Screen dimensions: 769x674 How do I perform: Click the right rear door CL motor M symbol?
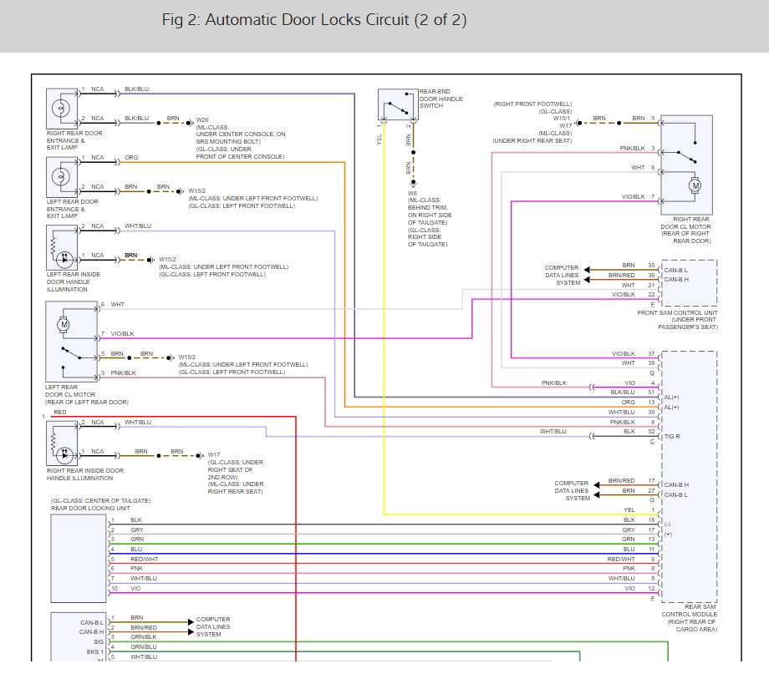tap(695, 185)
